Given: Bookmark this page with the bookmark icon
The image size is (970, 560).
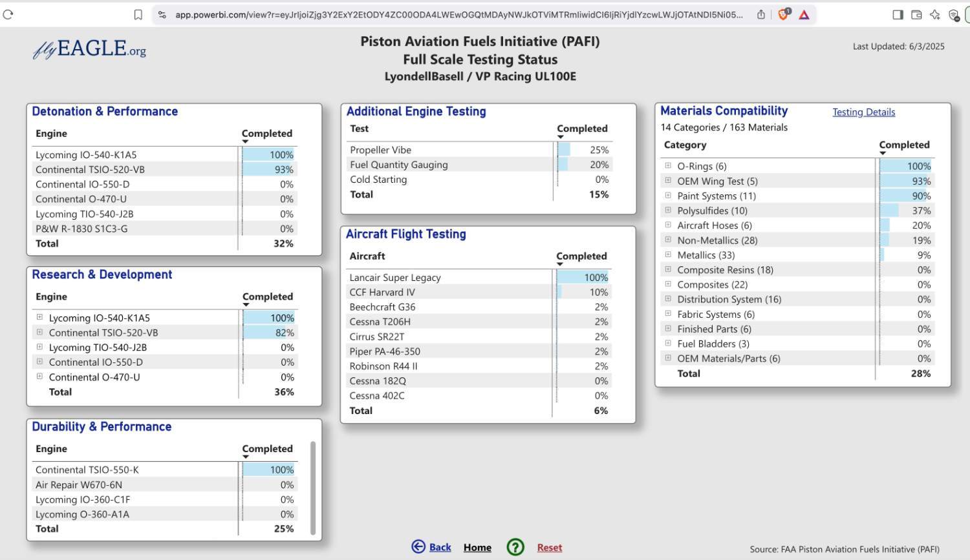Looking at the screenshot, I should [x=138, y=14].
